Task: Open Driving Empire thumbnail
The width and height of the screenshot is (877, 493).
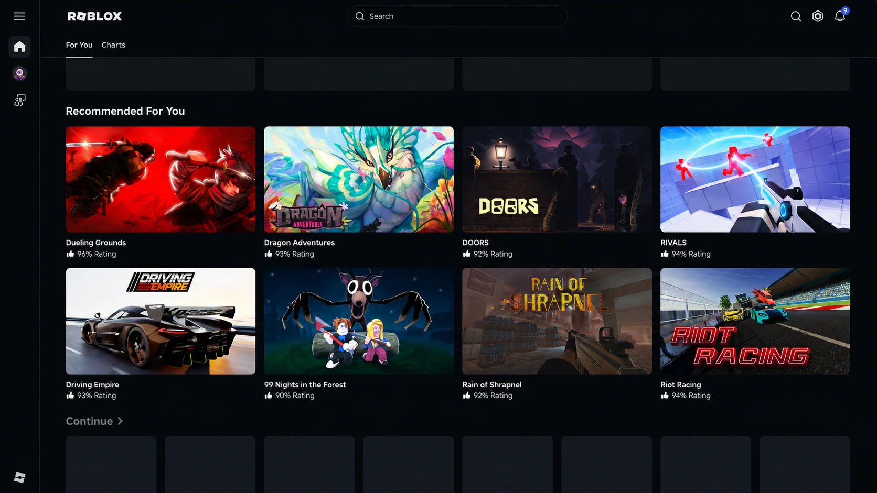Action: click(x=161, y=321)
